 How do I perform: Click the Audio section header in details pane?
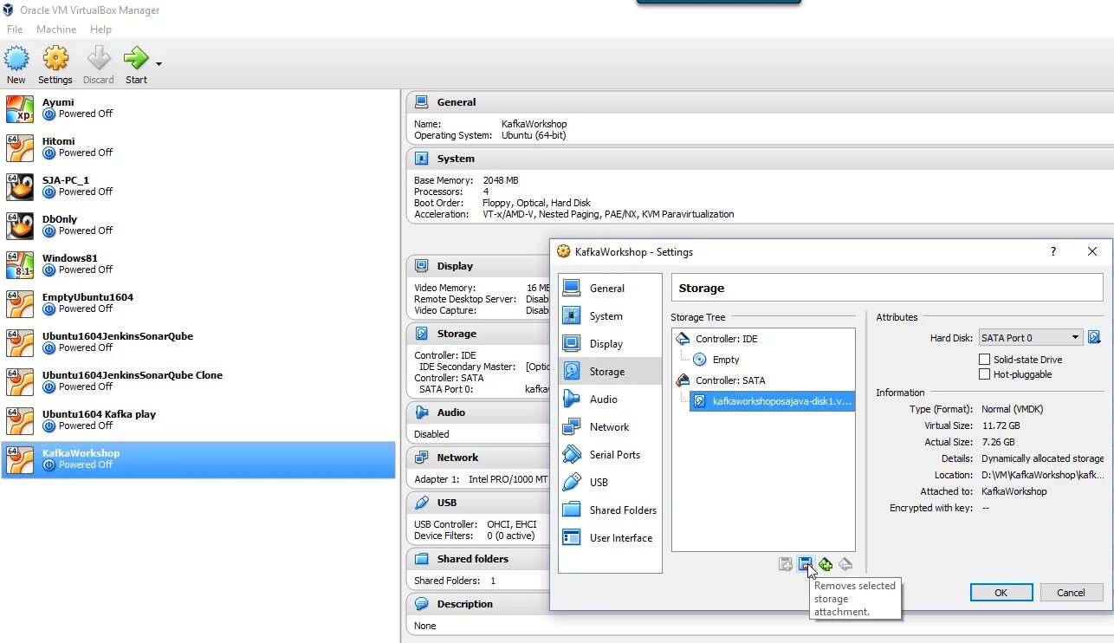(478, 412)
